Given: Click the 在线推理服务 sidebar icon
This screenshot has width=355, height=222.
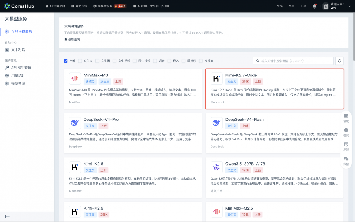Looking at the screenshot, I should tap(7, 32).
